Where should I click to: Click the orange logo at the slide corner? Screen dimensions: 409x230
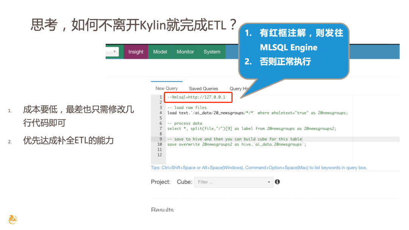pyautogui.click(x=12, y=219)
